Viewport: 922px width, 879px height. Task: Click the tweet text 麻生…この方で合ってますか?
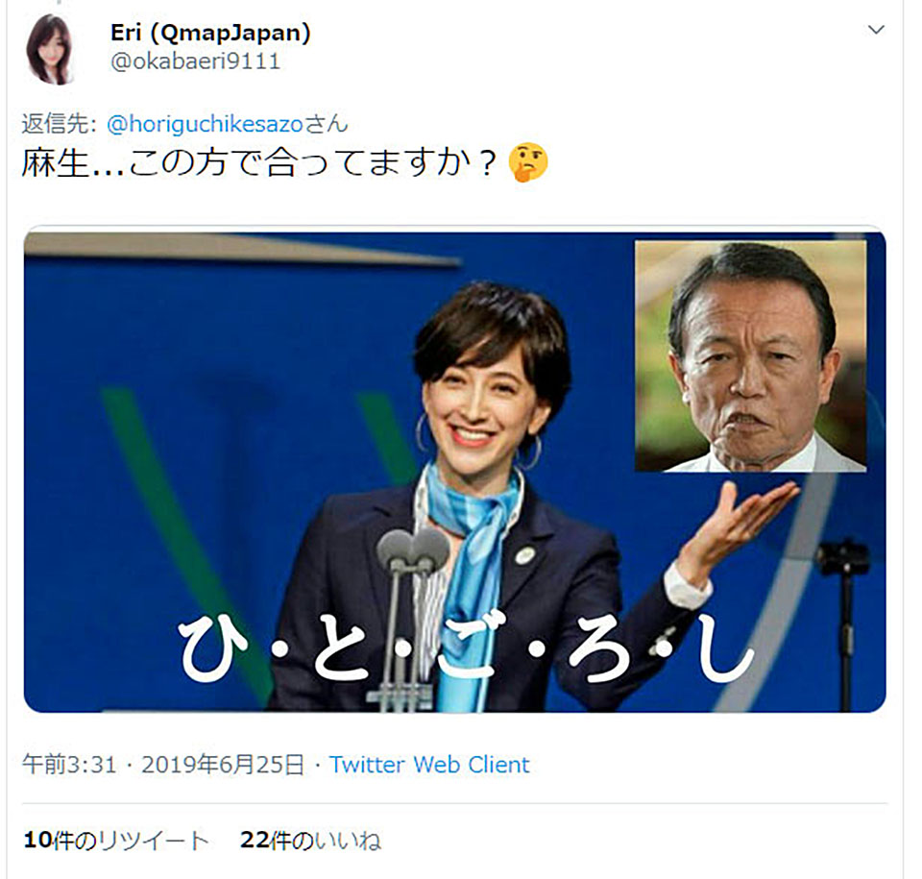coord(257,163)
